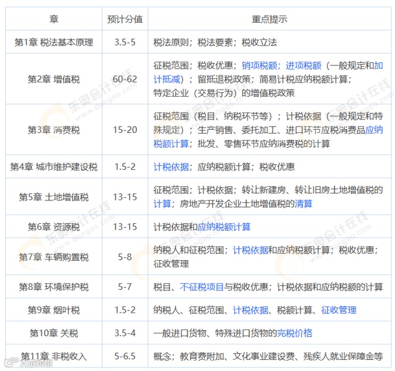This screenshot has width=395, height=371.
Task: Click cell 第9章 烟叶税
Action: pos(54,310)
